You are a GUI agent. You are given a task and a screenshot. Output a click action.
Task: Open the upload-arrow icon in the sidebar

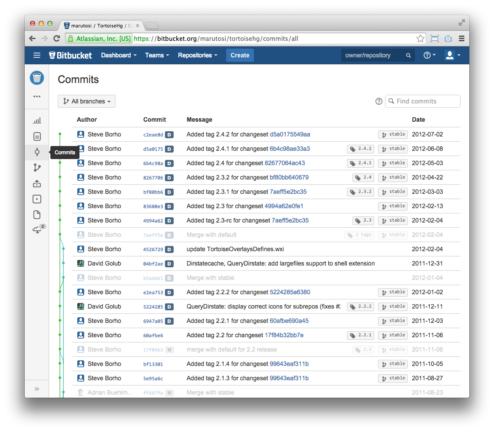[x=37, y=183]
